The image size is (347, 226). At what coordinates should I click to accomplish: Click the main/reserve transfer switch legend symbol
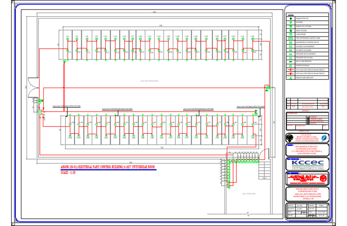[x=291, y=42]
